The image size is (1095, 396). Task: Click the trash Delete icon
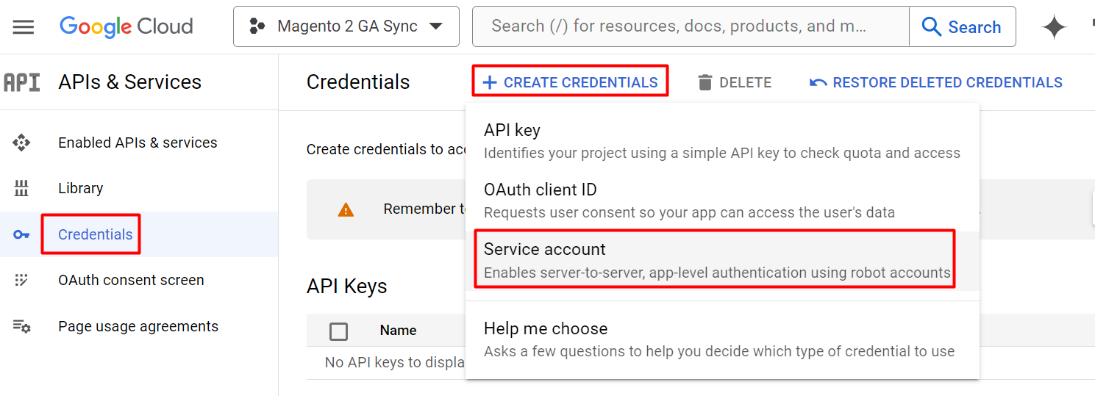click(705, 82)
